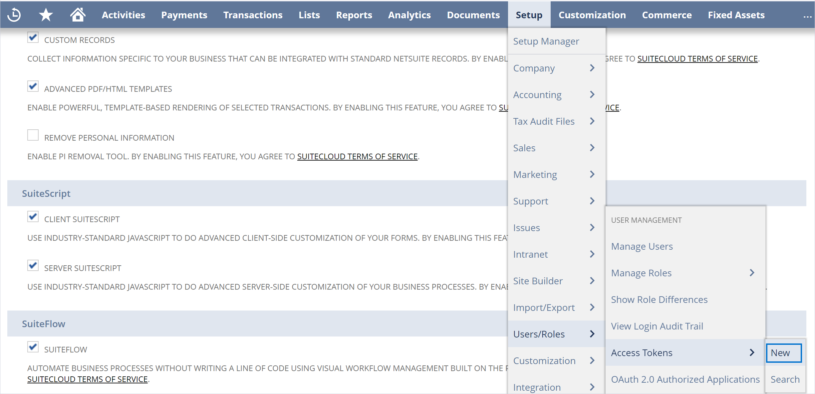
Task: Toggle the SuiteFlow checkbox
Action: tap(33, 347)
